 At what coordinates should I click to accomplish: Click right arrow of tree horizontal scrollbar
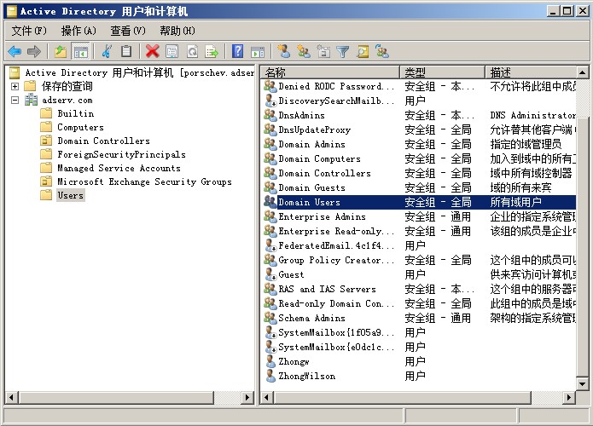pyautogui.click(x=247, y=397)
